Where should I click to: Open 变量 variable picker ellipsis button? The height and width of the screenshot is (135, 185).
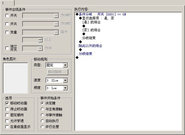pyautogui.click(x=56, y=32)
